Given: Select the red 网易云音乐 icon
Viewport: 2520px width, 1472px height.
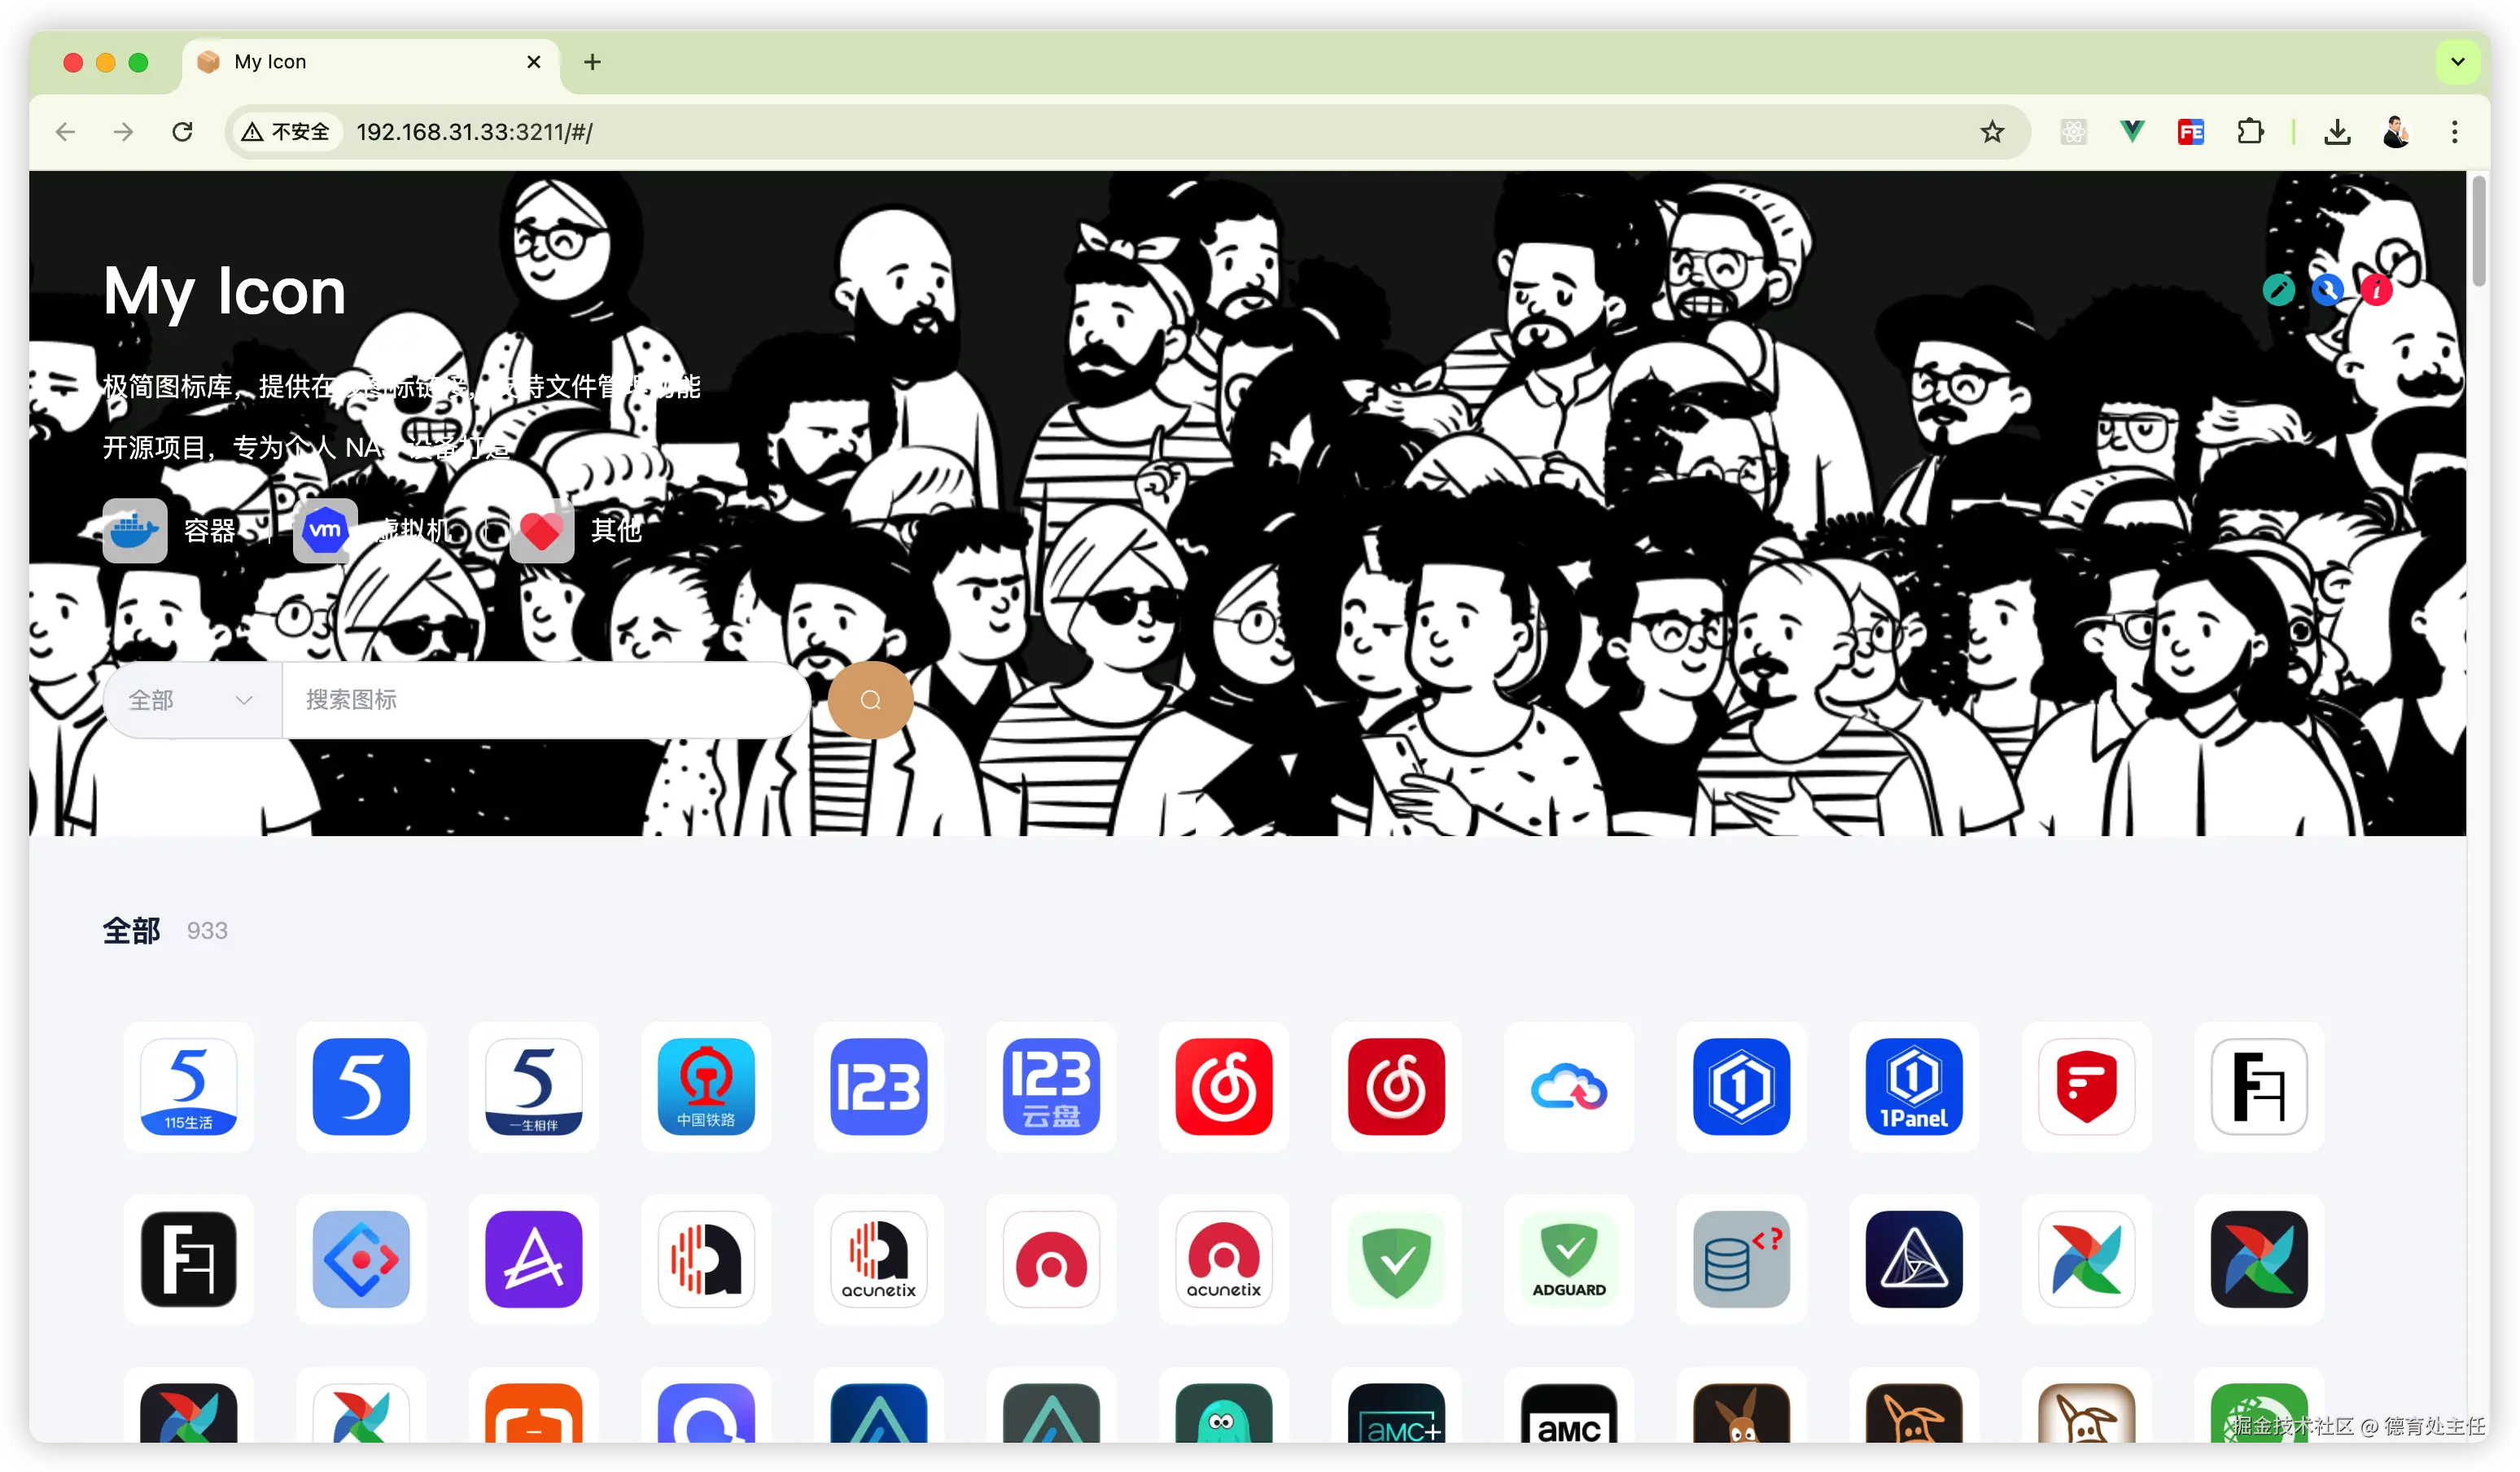Looking at the screenshot, I should click(x=1223, y=1087).
